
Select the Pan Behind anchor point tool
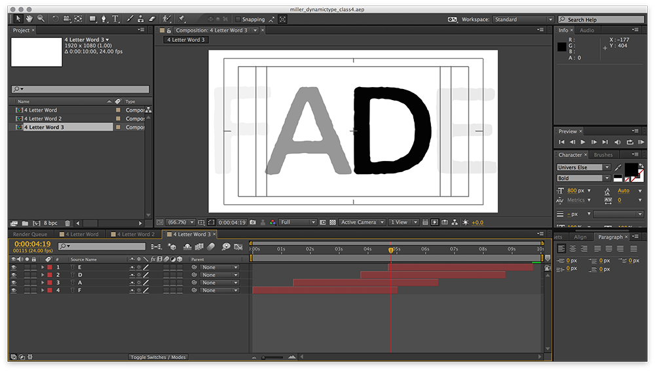click(78, 19)
